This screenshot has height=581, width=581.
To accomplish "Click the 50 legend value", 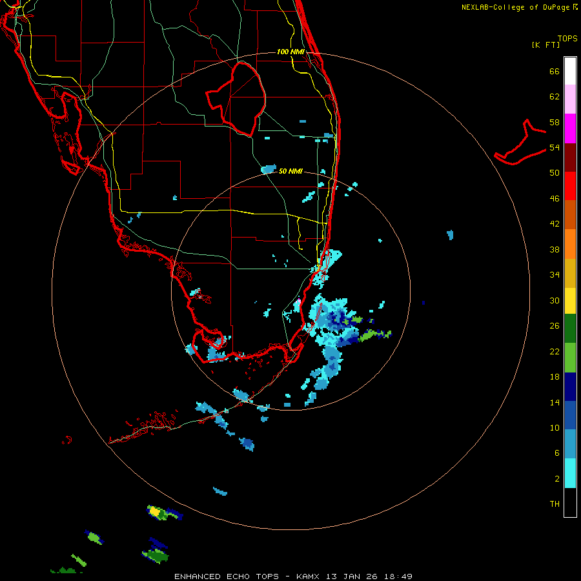I will [x=555, y=173].
